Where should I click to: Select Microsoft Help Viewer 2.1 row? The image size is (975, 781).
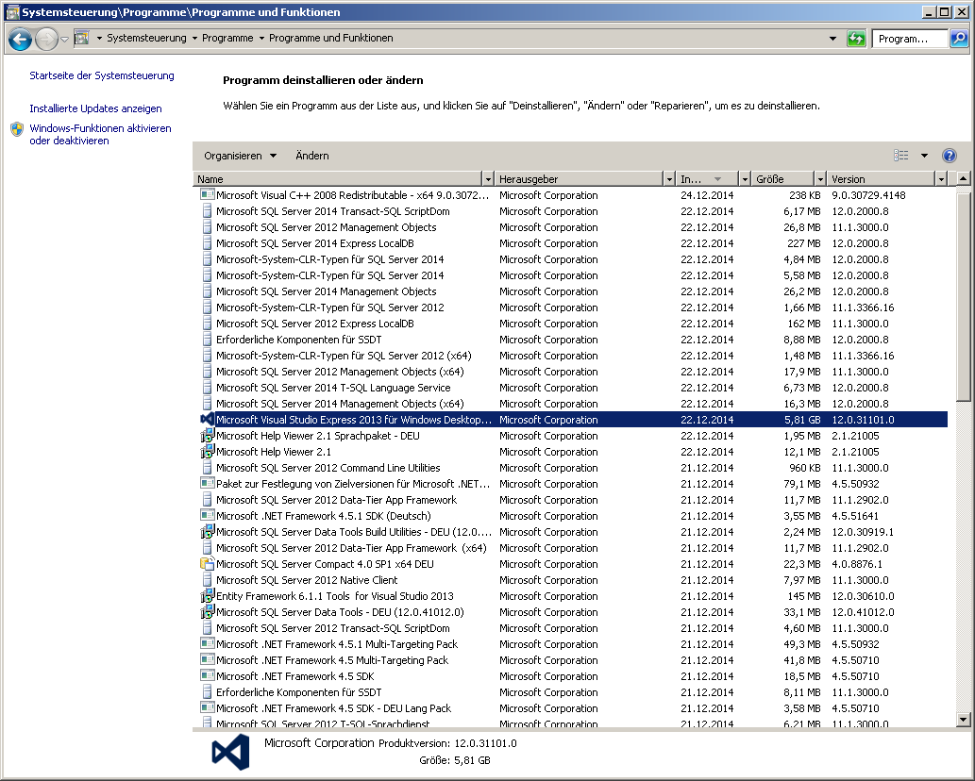pos(573,452)
